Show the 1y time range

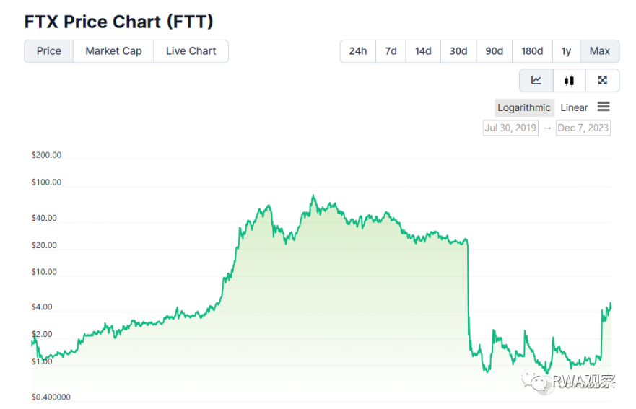(x=566, y=51)
